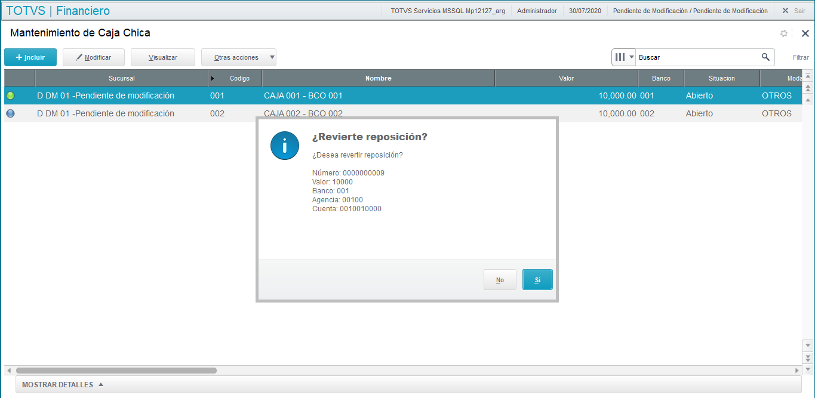Click the Pendiente de Modificación header label
The height and width of the screenshot is (398, 815).
[x=690, y=11]
